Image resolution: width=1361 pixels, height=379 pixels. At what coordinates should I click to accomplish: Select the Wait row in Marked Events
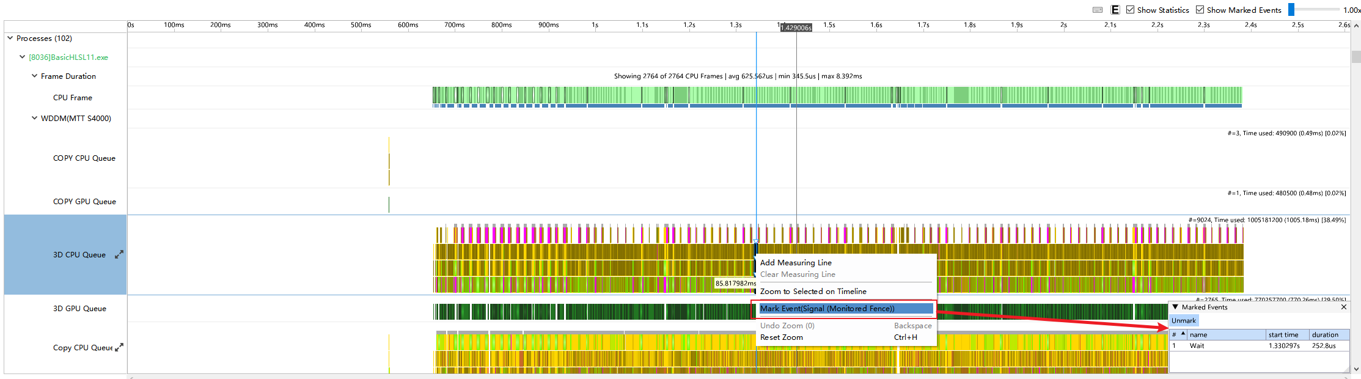1259,346
